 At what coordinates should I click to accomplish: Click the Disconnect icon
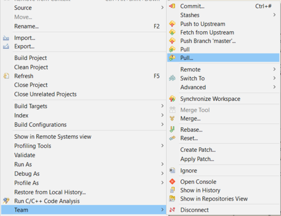(x=172, y=210)
